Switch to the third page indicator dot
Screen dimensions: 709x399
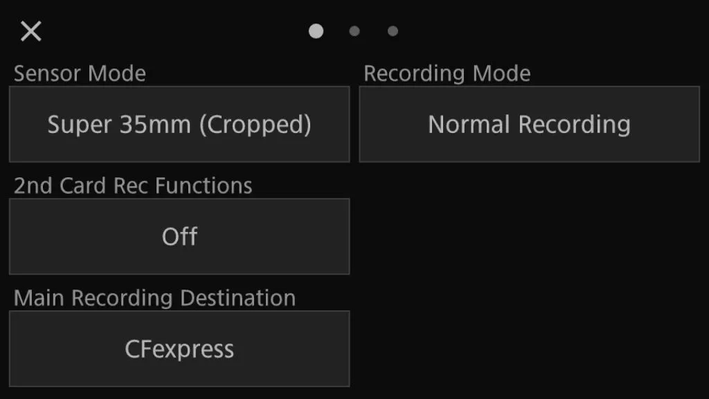(393, 31)
